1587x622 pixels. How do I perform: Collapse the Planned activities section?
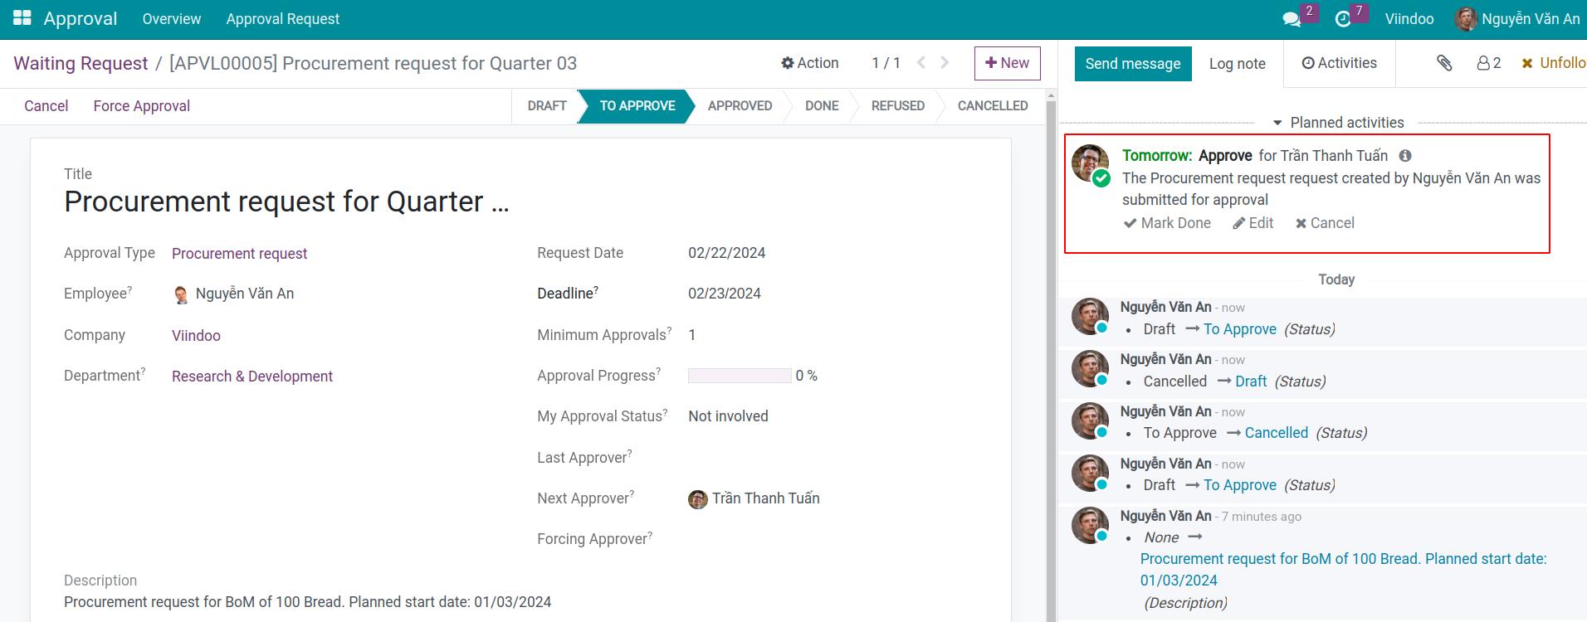(1338, 123)
